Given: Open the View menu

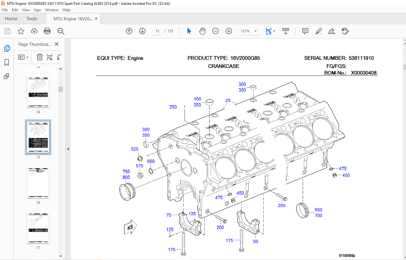Looking at the screenshot, I should pos(26,10).
